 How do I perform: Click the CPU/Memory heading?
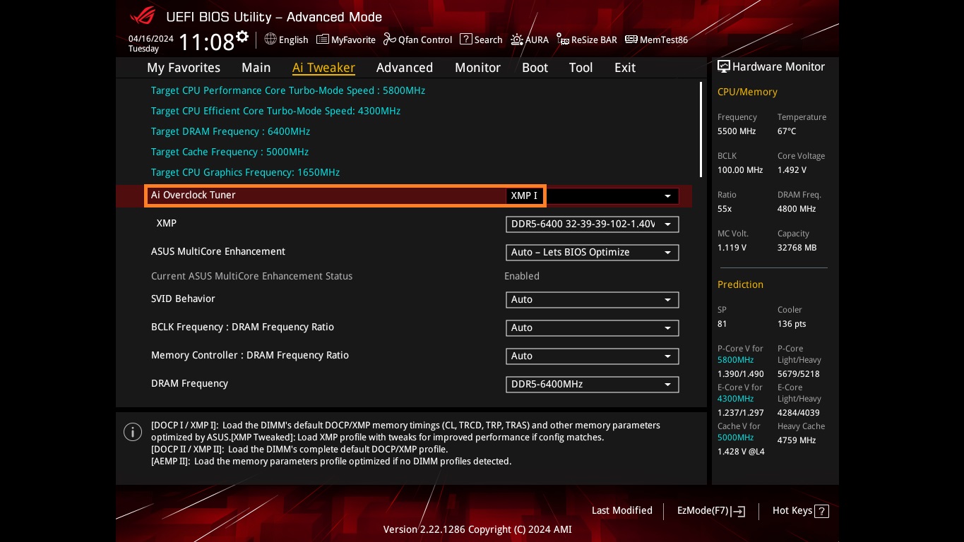[747, 92]
